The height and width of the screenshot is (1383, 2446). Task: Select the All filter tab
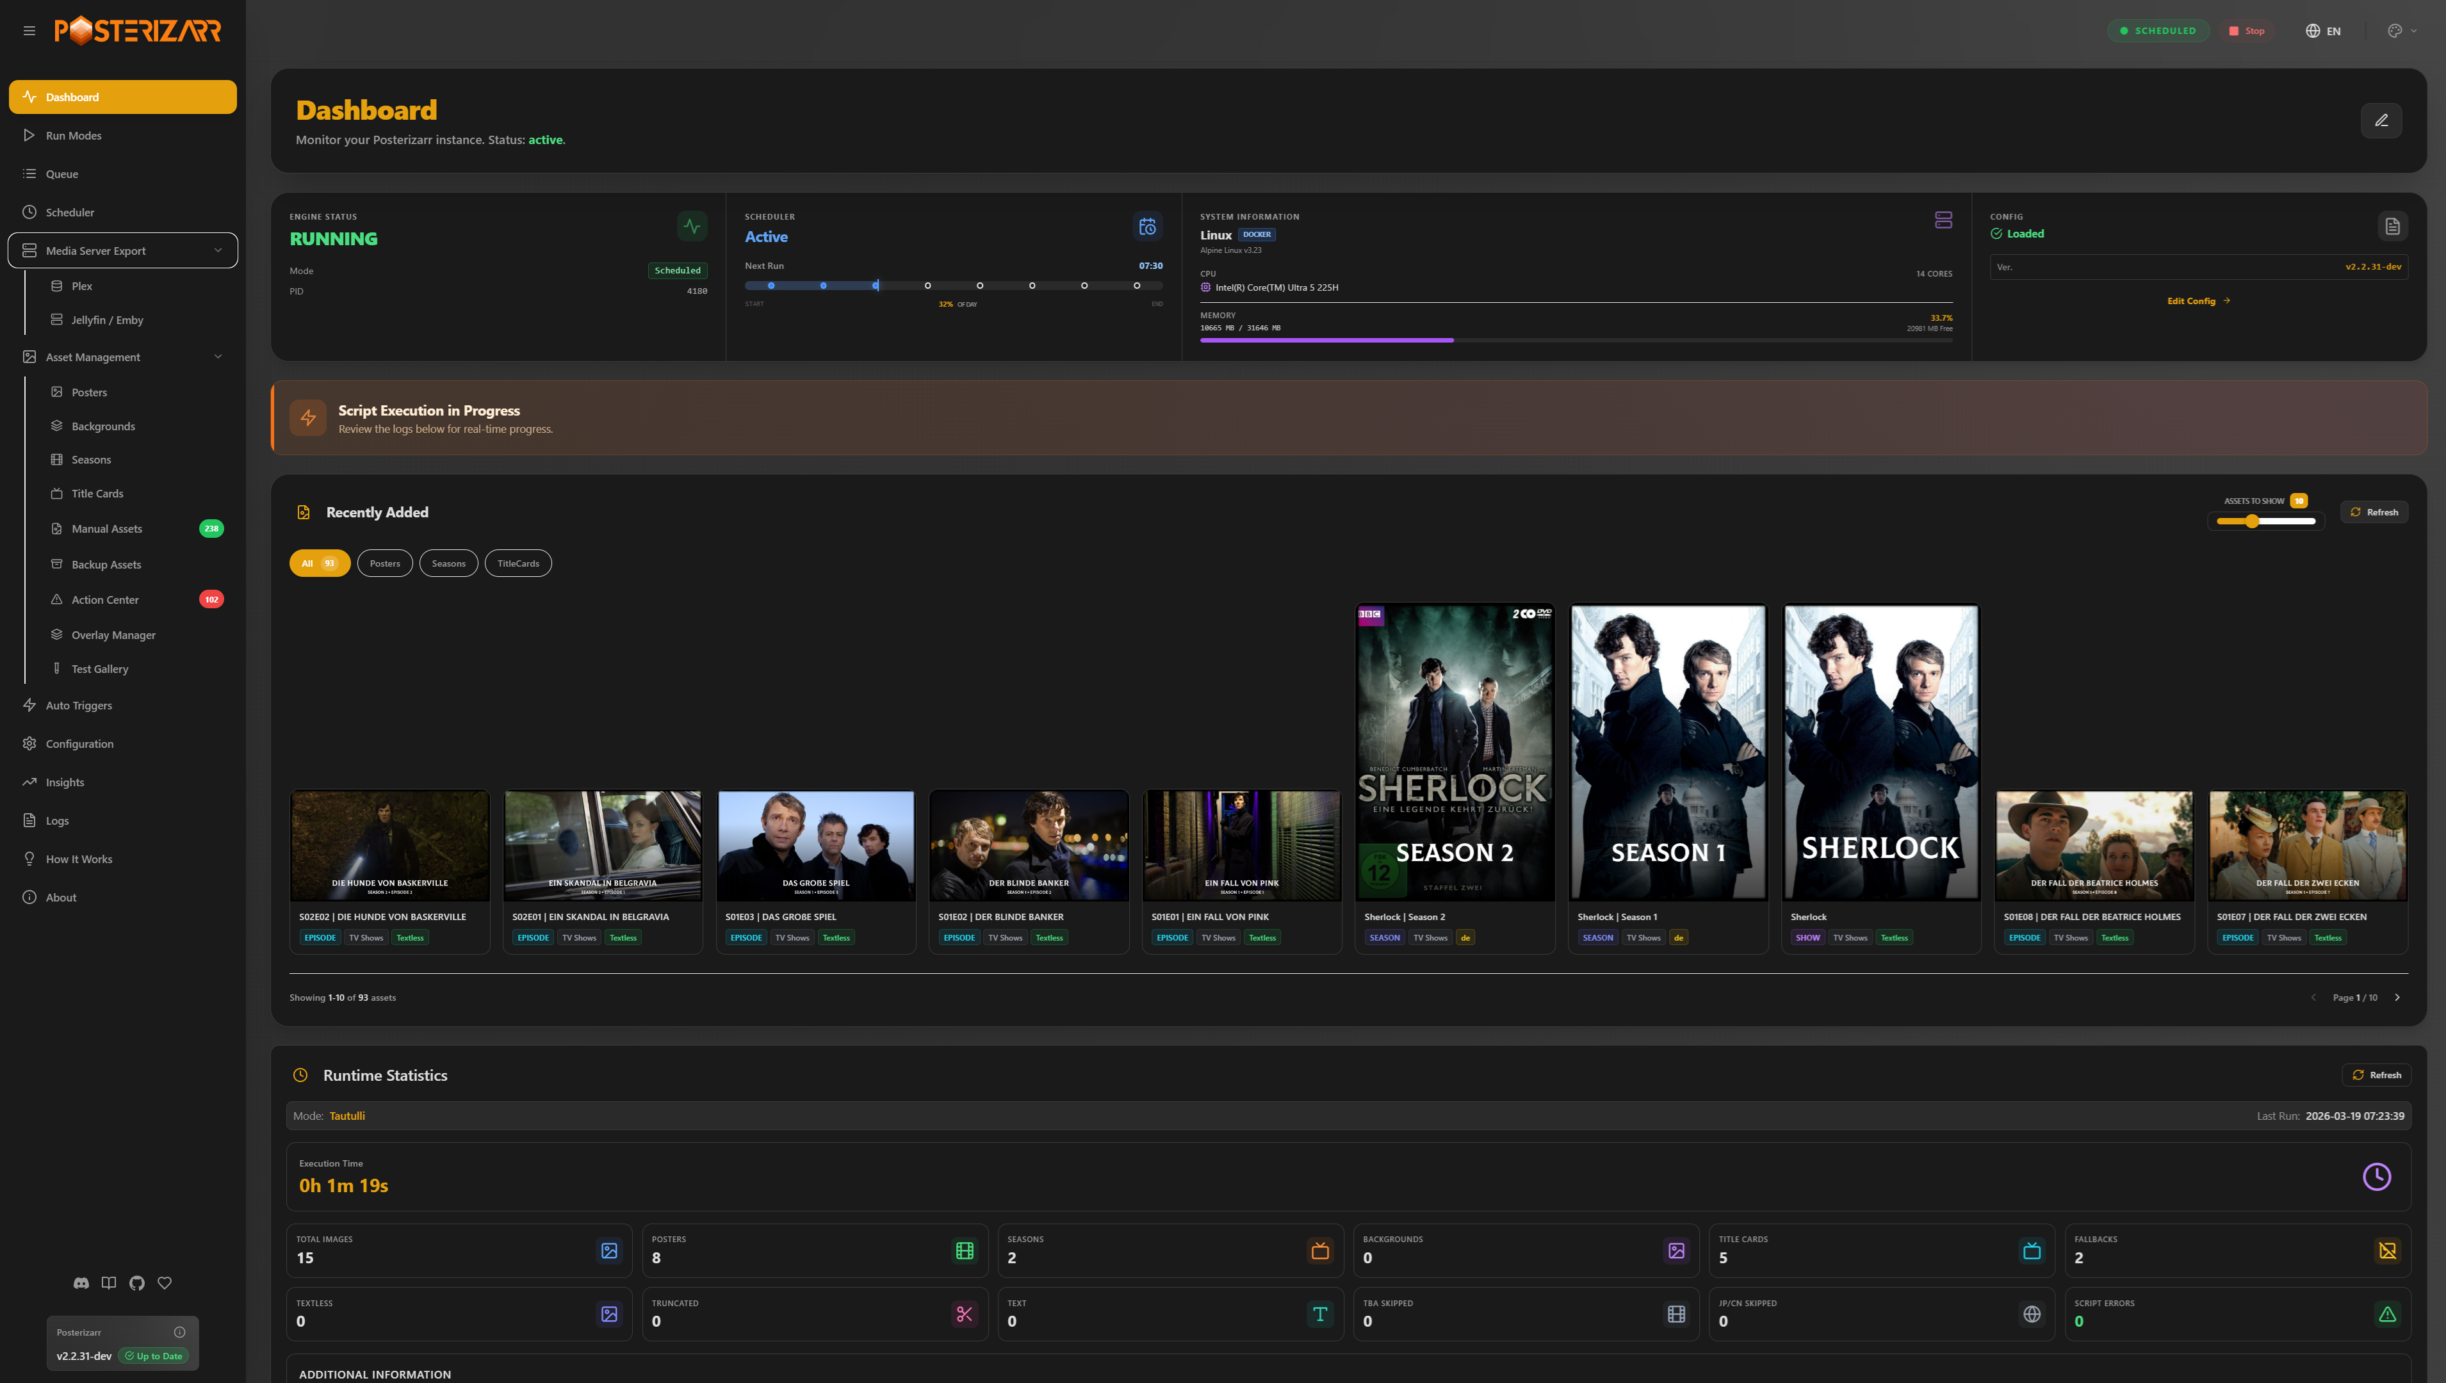pos(319,563)
